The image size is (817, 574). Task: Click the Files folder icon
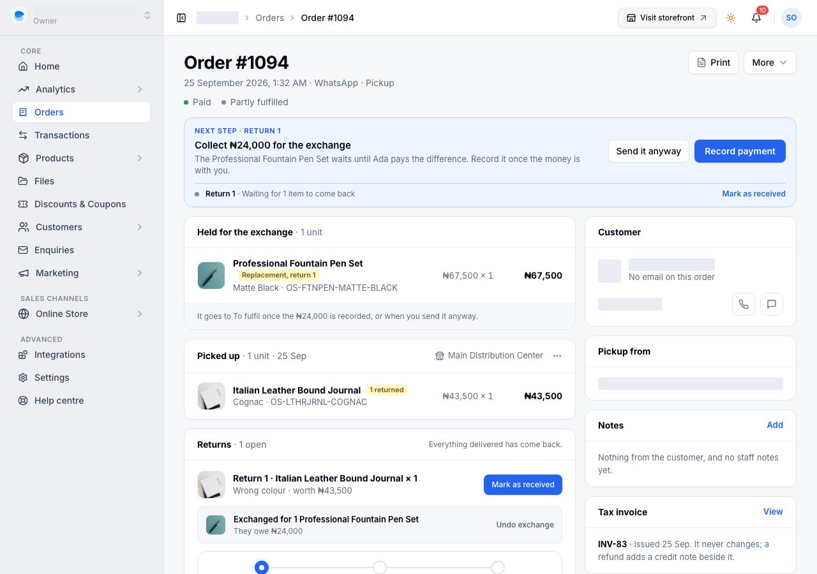(23, 181)
